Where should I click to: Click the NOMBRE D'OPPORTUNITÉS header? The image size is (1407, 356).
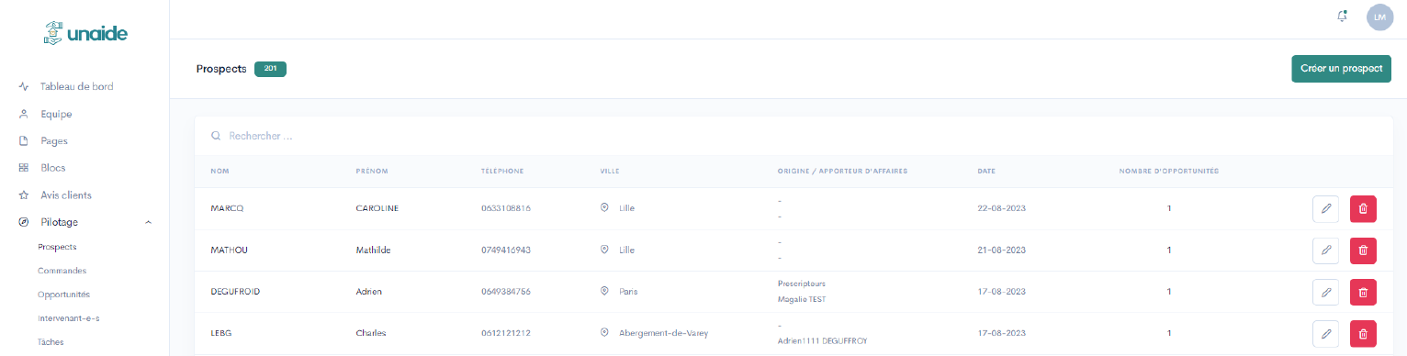[x=1168, y=172]
